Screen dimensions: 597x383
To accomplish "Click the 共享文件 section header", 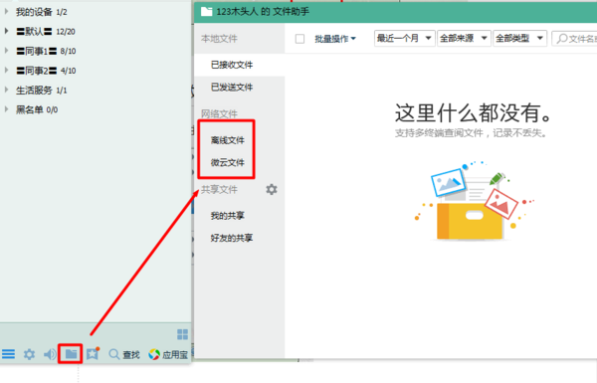I will point(219,189).
